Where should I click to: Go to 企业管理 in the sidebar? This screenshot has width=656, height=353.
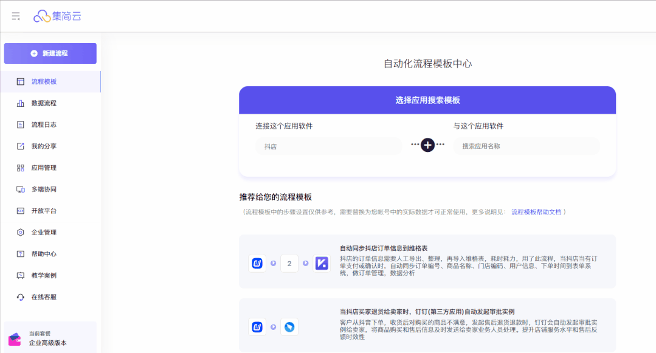click(44, 233)
